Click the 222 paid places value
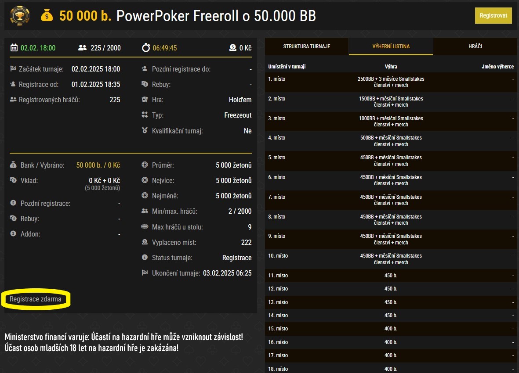Image resolution: width=519 pixels, height=373 pixels. tap(246, 242)
